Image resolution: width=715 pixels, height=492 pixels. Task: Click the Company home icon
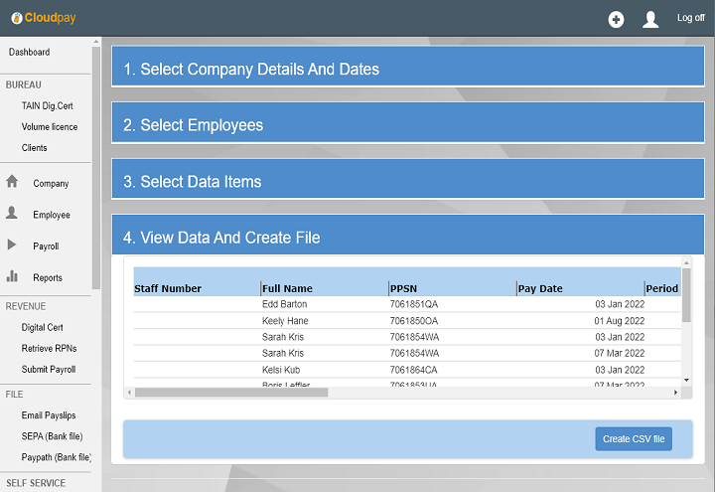tap(13, 182)
